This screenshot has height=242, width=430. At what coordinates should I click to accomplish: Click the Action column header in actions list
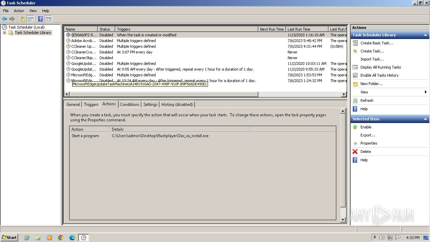(x=90, y=129)
